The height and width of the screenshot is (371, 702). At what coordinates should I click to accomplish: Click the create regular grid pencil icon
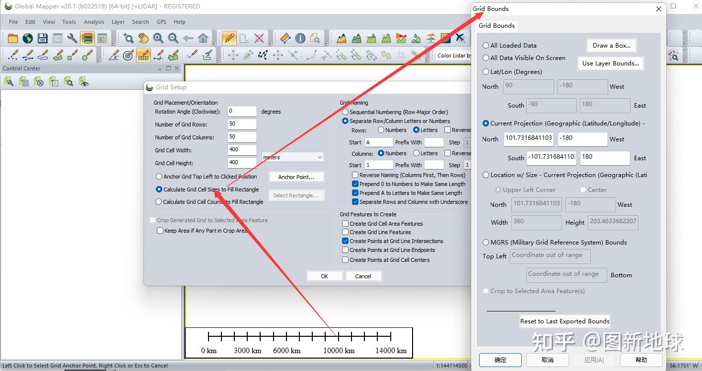(143, 55)
